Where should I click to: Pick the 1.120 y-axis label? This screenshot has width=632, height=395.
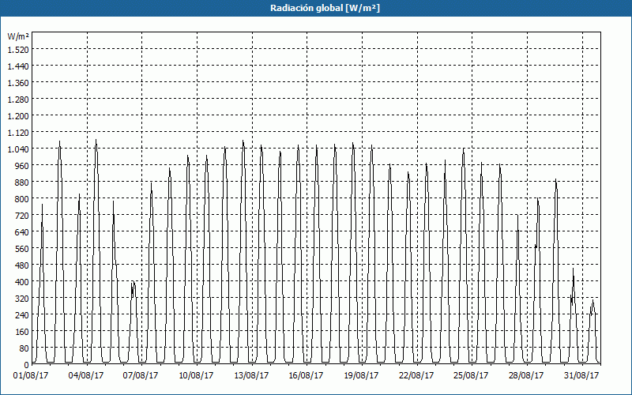(18, 132)
